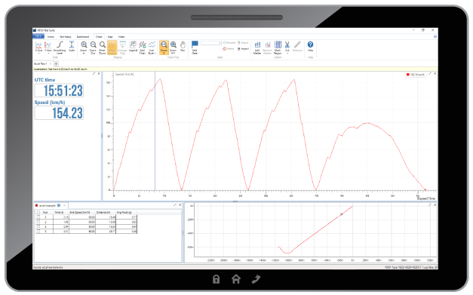Image resolution: width=473 pixels, height=295 pixels.
Task: Click the Reset Zoom magnifier icon
Action: tap(103, 45)
